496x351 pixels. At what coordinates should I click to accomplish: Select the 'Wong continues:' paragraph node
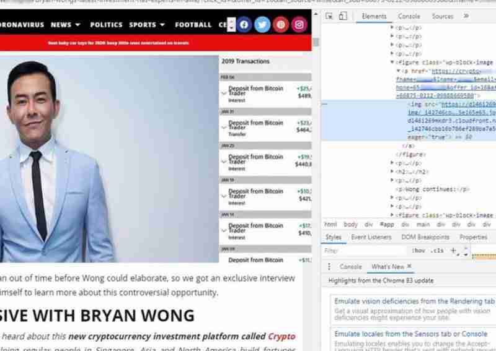pos(432,189)
